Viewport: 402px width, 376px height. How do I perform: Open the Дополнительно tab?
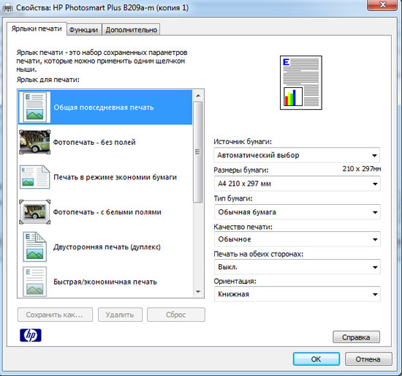(x=132, y=30)
